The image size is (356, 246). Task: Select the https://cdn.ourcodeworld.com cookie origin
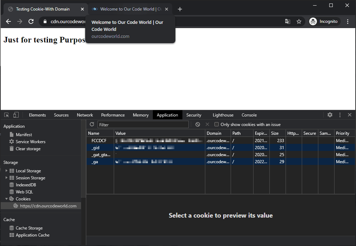pos(48,206)
